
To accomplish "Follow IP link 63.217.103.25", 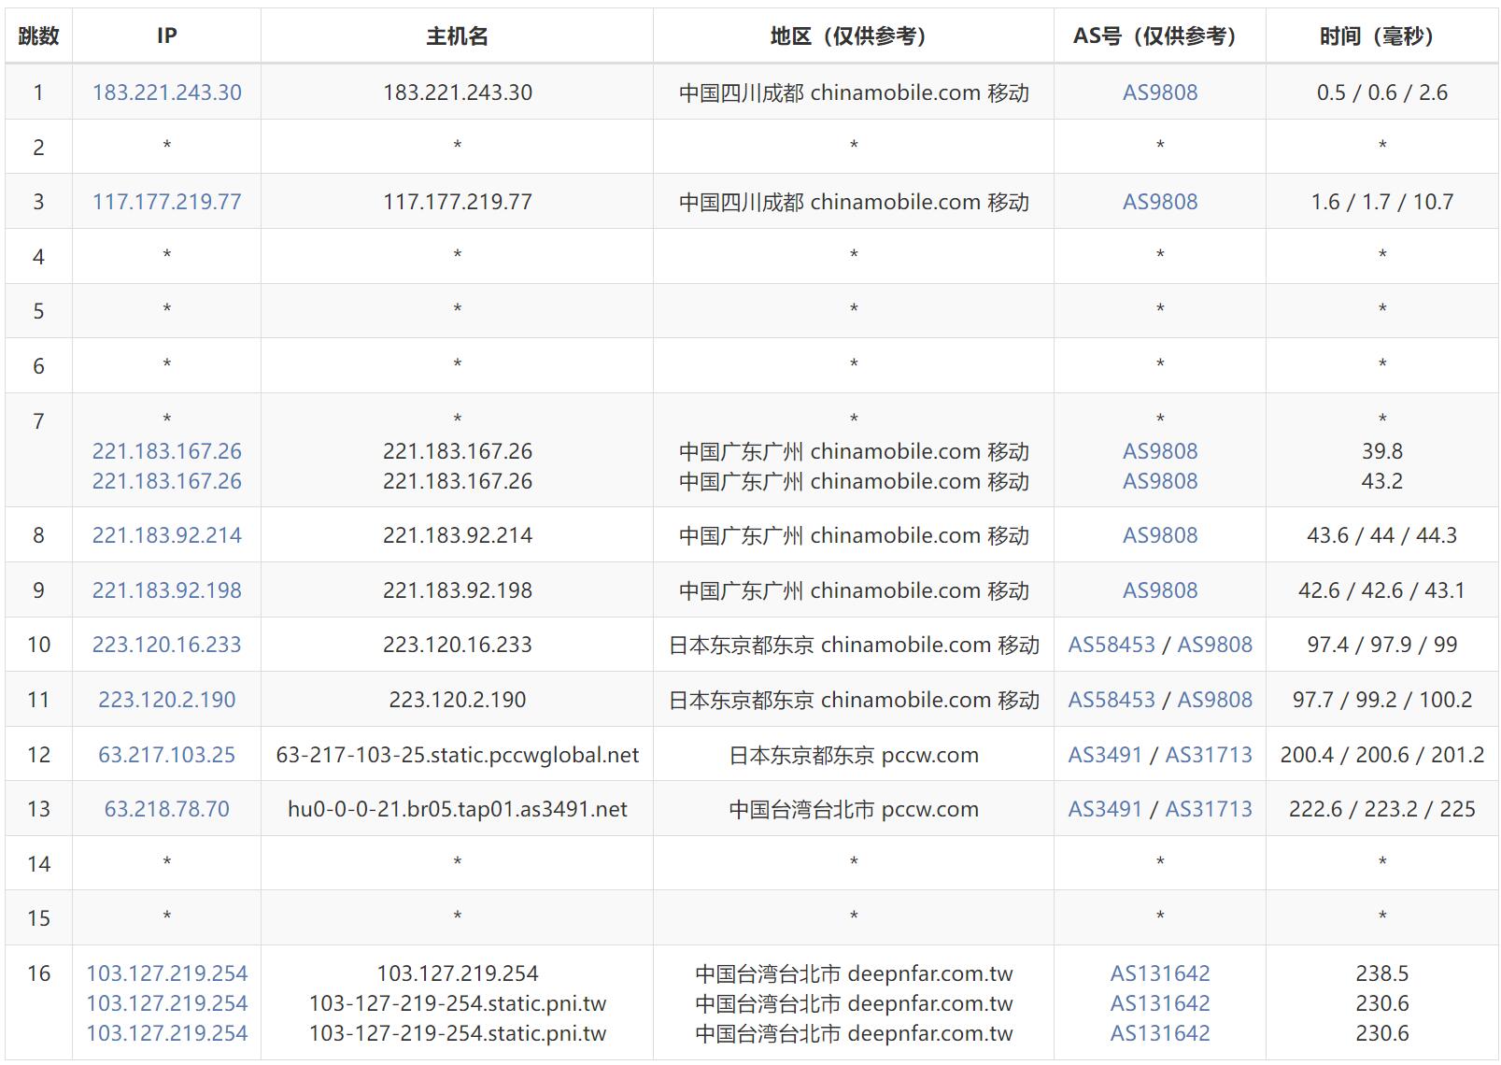I will click(166, 755).
